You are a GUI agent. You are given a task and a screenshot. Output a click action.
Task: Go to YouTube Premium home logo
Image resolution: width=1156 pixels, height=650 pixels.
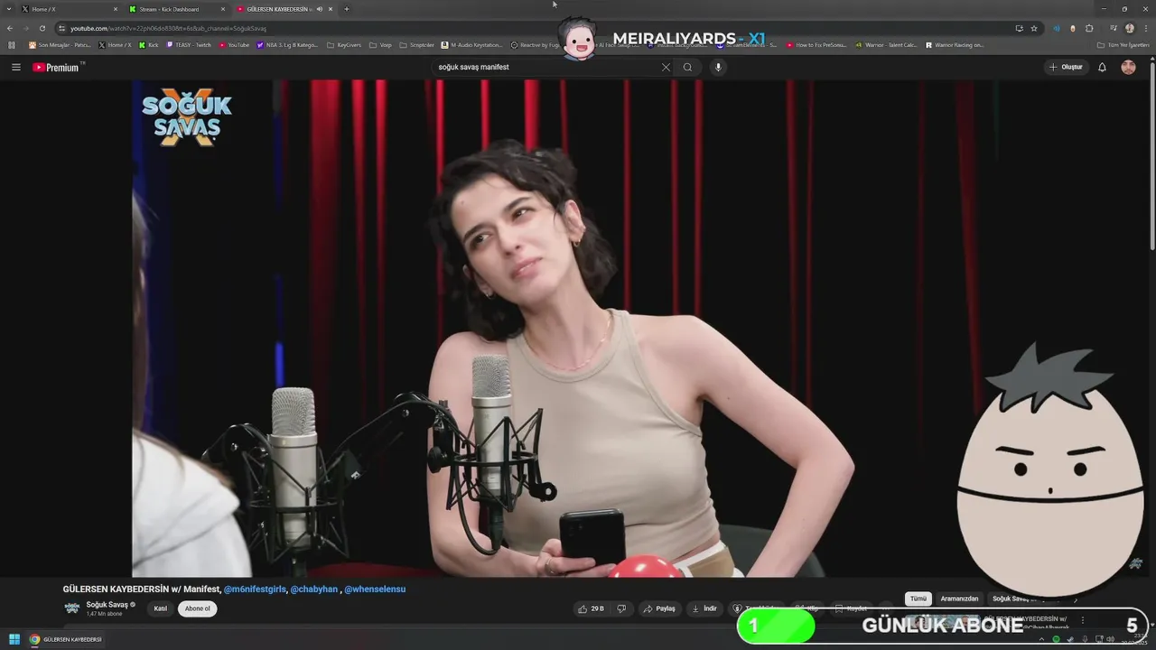56,67
